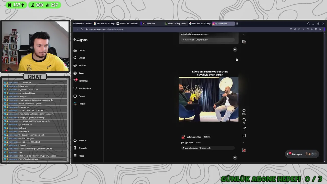Viewport: 327px width, 184px height.
Task: Save the gabrielsarayl1lar reel with bookmark icon
Action: pos(244,135)
